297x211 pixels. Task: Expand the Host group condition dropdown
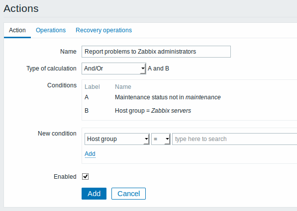click(x=117, y=139)
